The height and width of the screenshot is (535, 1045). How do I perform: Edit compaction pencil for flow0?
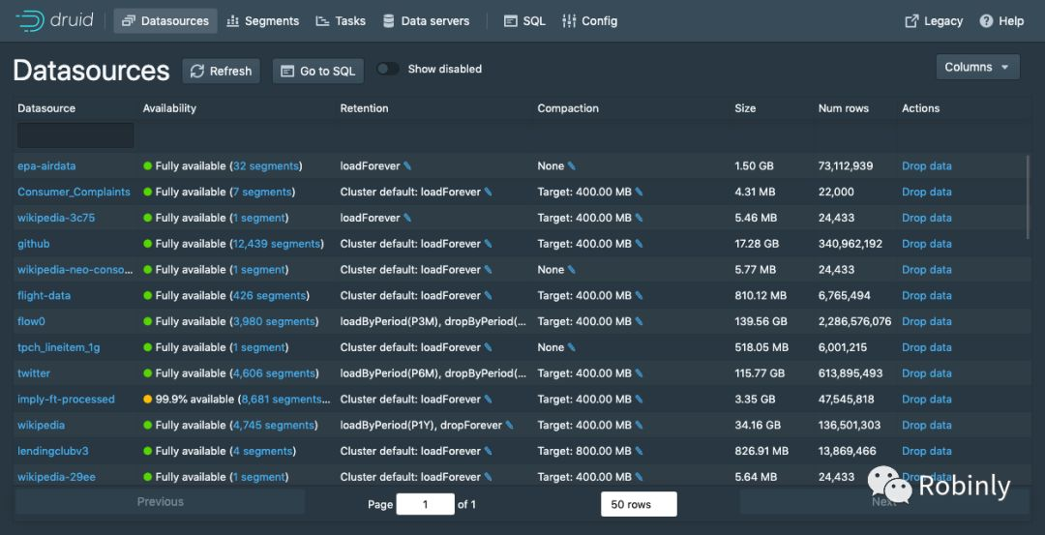[640, 322]
